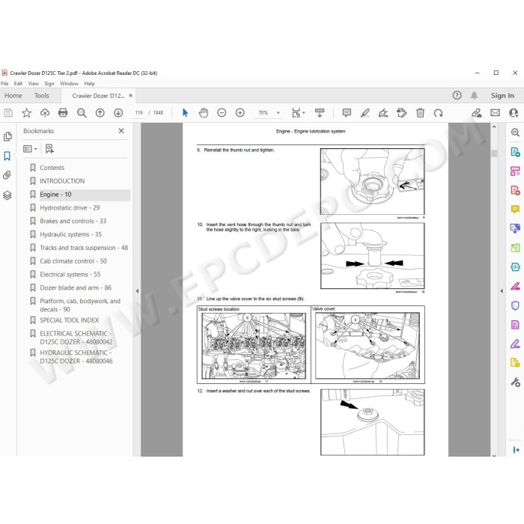This screenshot has width=524, height=524.
Task: Open the View menu
Action: pos(33,84)
